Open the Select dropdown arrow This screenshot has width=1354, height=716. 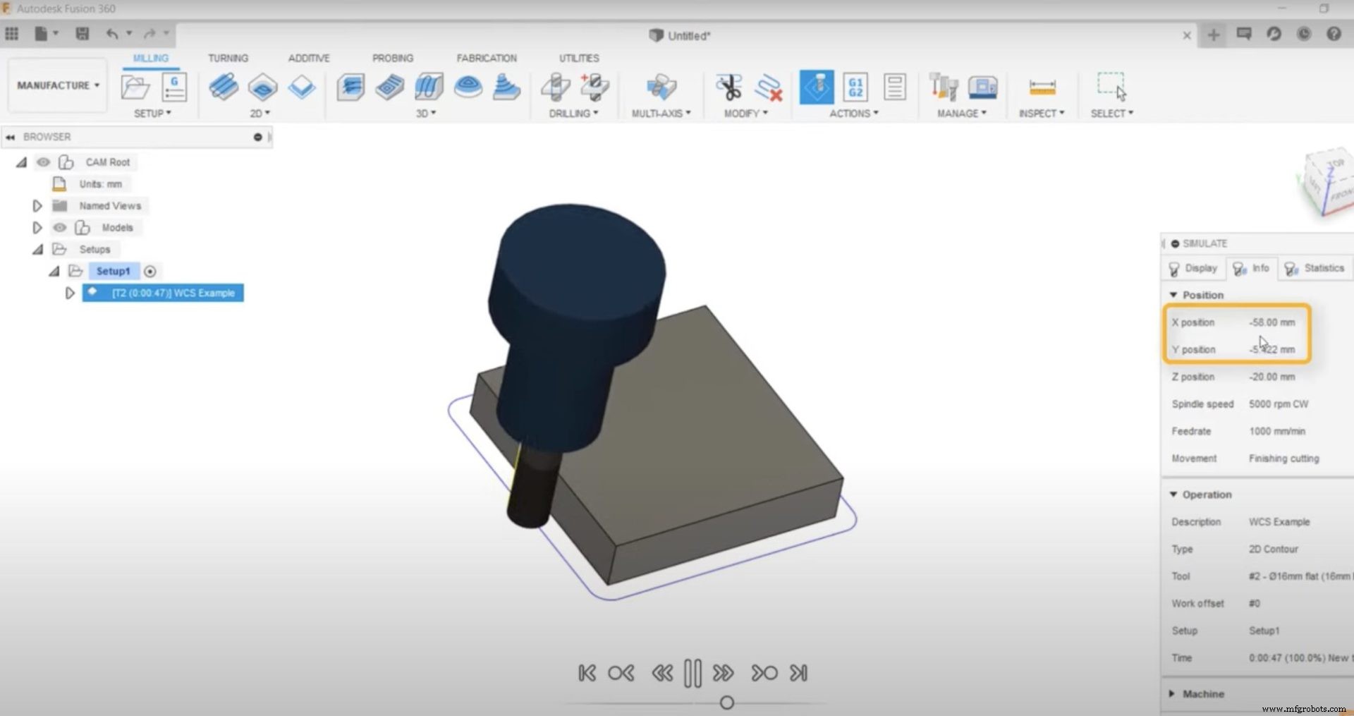click(1129, 113)
